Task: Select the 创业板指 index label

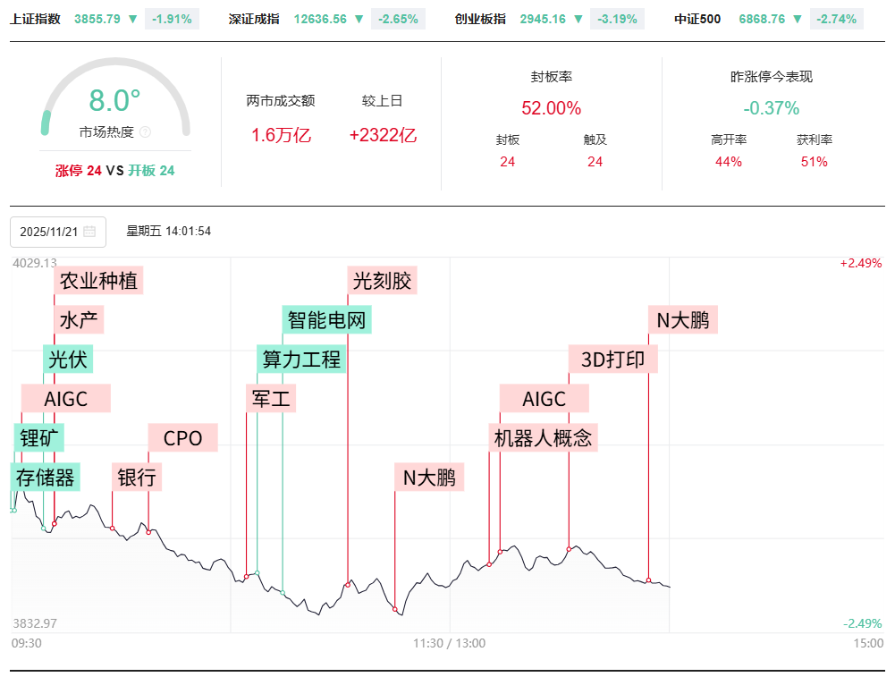Action: pos(479,19)
